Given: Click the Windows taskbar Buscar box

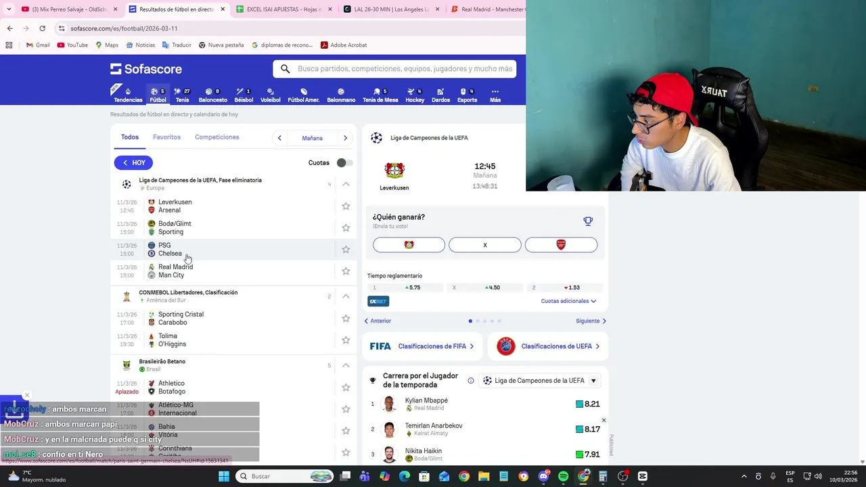Looking at the screenshot, I should 284,476.
